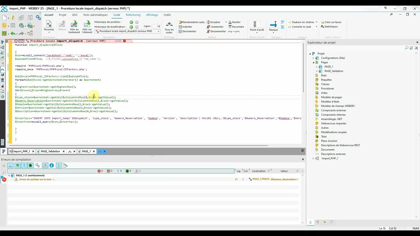
Task: Click the P project button in tab bar
Action: pyautogui.click(x=4, y=151)
